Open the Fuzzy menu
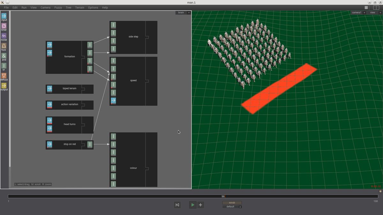383x215 pixels. 58,7
